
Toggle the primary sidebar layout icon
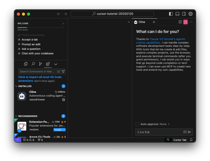[171, 14]
